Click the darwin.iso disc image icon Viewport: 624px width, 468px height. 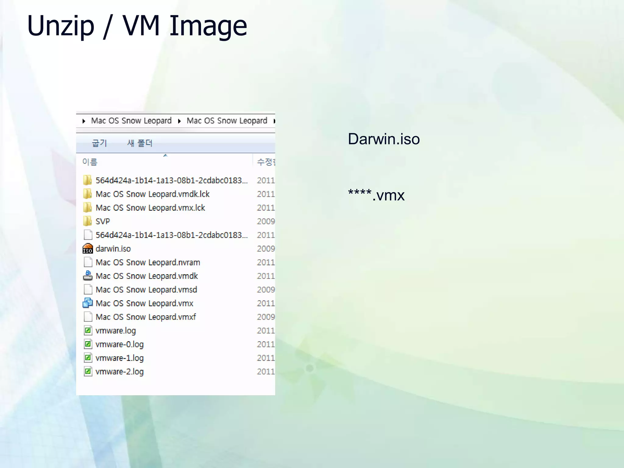pos(87,249)
